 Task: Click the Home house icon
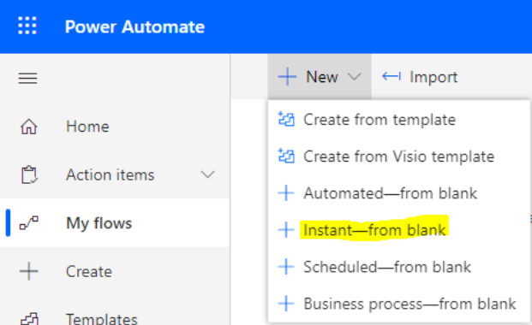[29, 127]
